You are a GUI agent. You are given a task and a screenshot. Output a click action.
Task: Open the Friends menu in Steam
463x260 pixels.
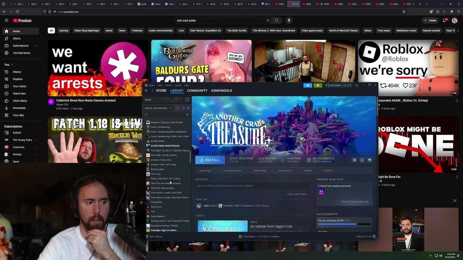point(169,86)
